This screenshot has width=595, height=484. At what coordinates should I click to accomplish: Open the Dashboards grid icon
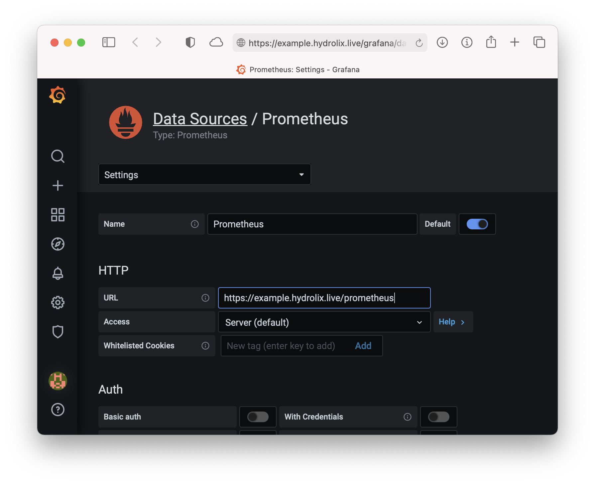[58, 215]
